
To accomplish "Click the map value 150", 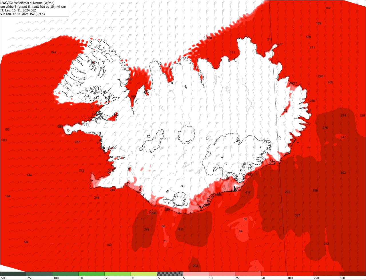I will point(109,245).
